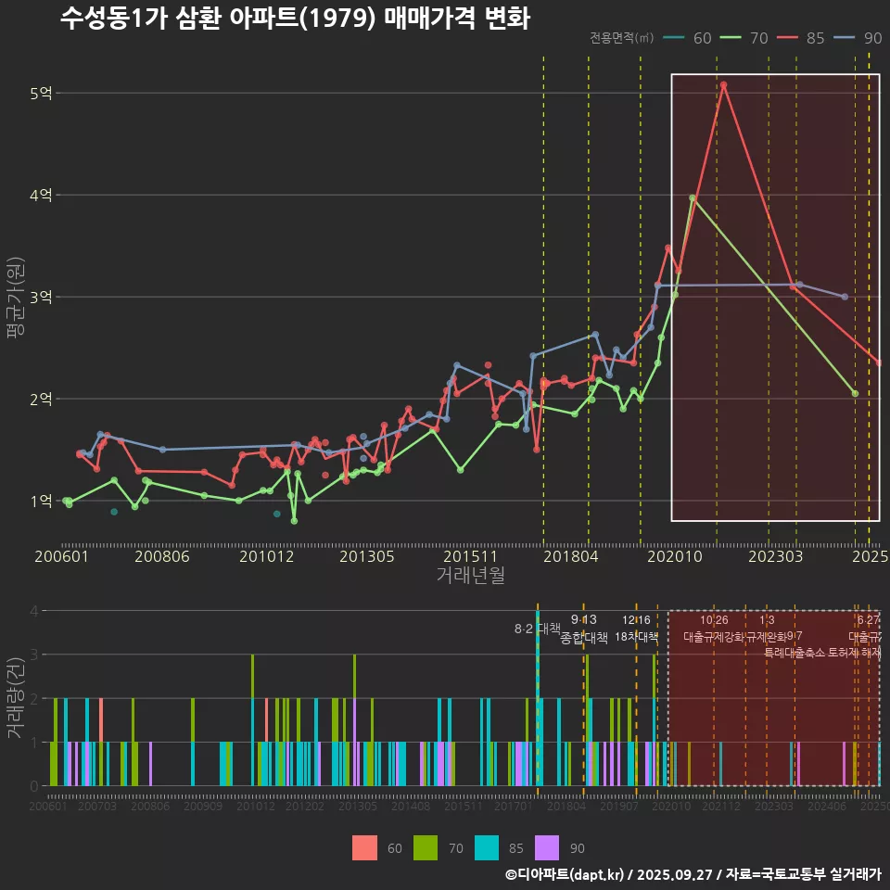Select the purple 90 swatch in bottom legend
The image size is (890, 890).
[x=548, y=847]
